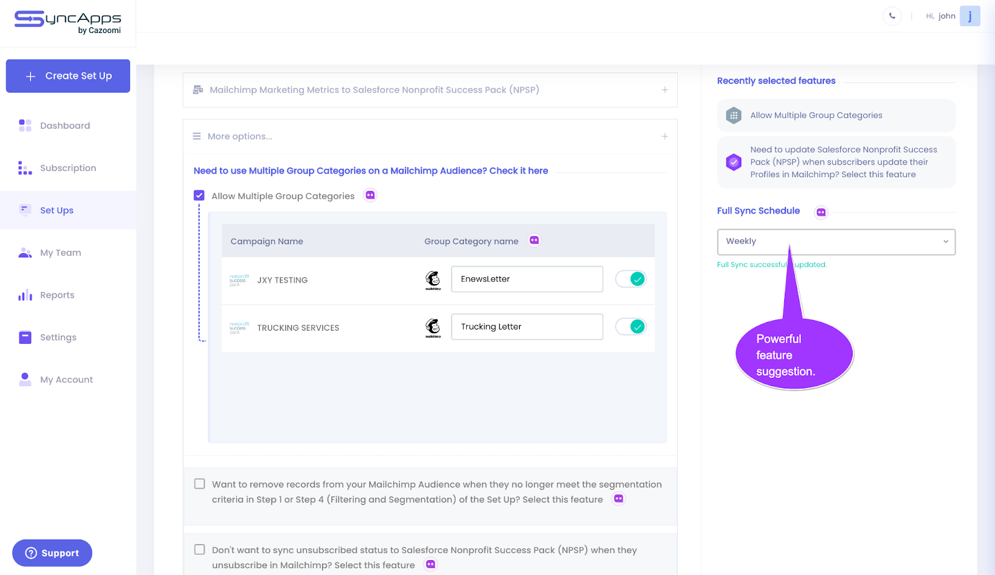Click the Support button
The height and width of the screenshot is (575, 995).
[52, 553]
